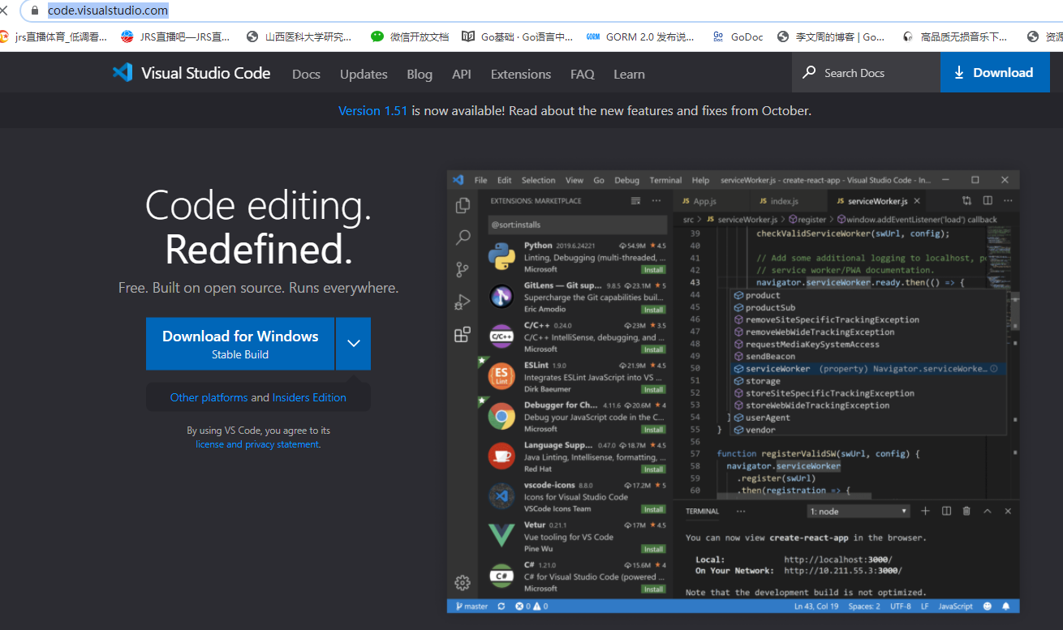Viewport: 1063px width, 630px height.
Task: Open the download options dropdown arrow
Action: [354, 344]
